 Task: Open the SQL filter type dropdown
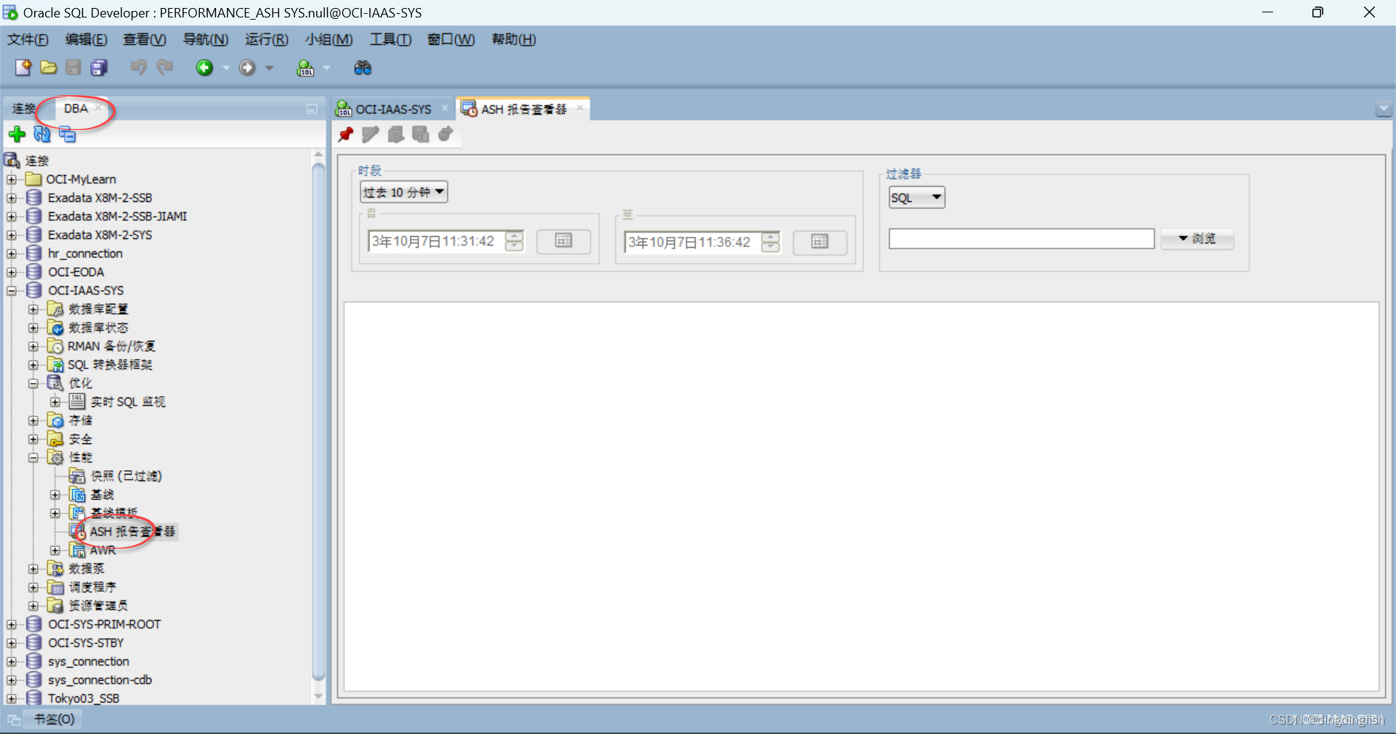[917, 197]
